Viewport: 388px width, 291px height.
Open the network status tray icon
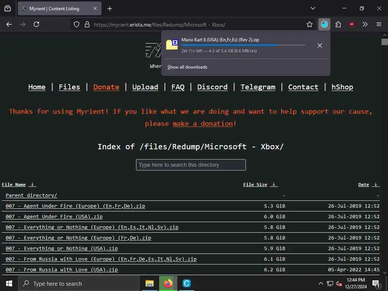pos(330,283)
